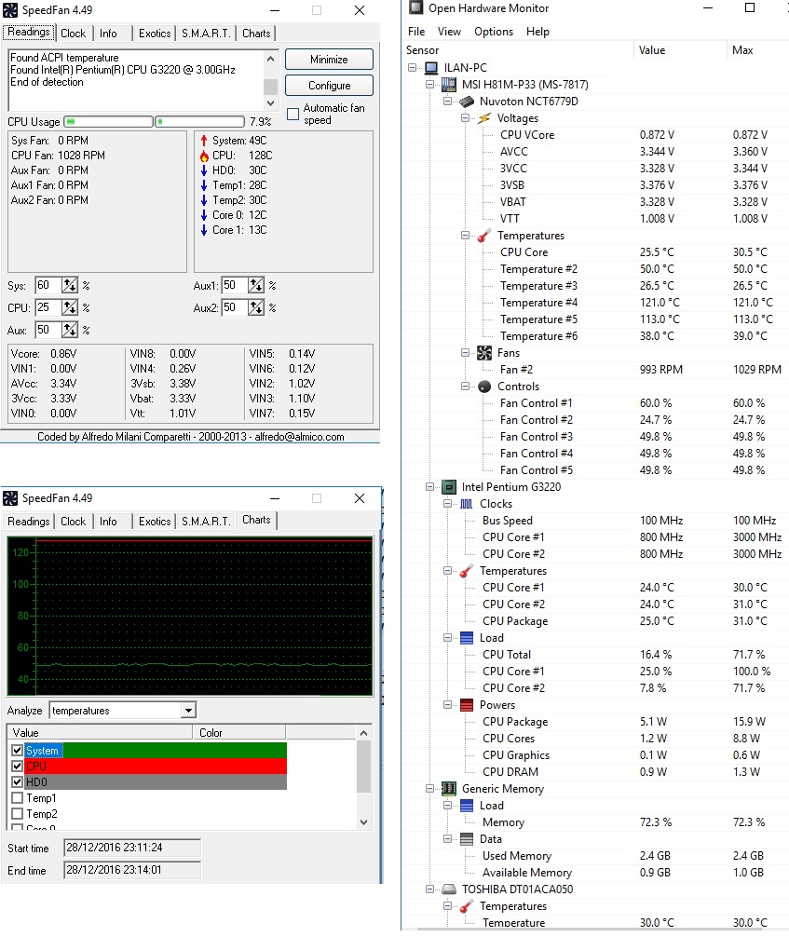Screen dimensions: 789x937
Task: Click the Controls sphere icon
Action: pyautogui.click(x=484, y=386)
